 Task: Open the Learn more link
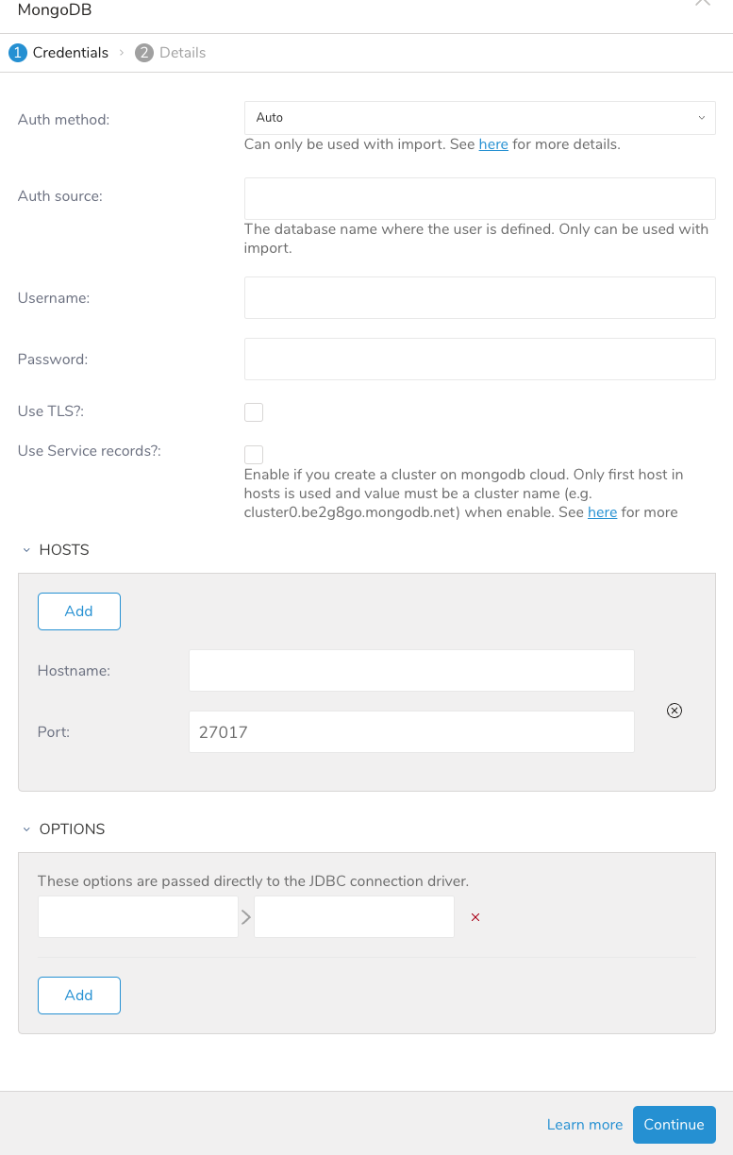click(585, 1125)
